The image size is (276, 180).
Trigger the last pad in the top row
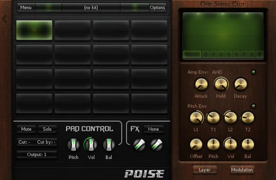149,30
